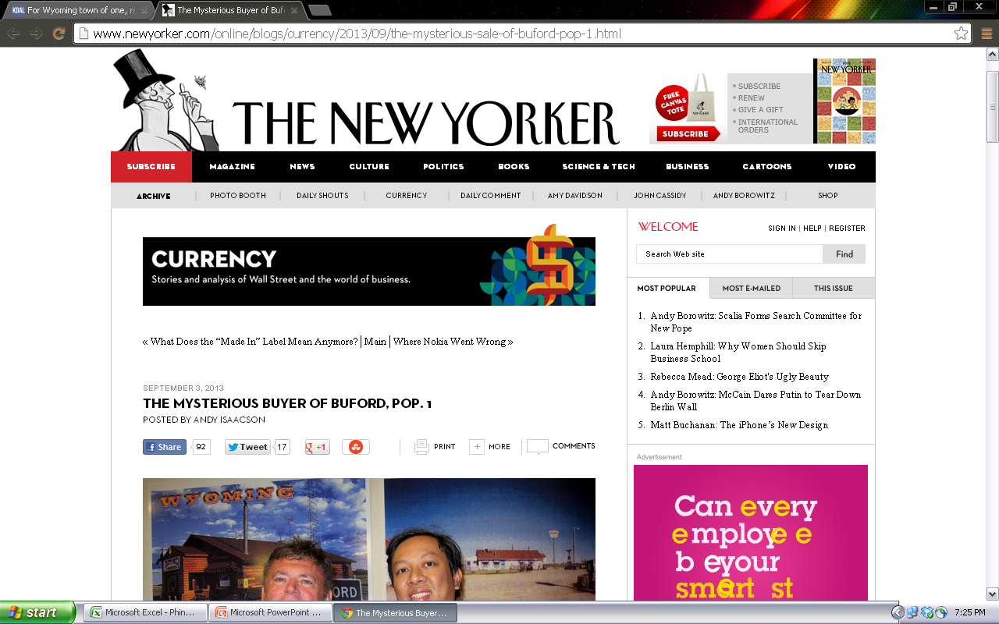Open Andy Borowitz subnav link

[x=744, y=196]
